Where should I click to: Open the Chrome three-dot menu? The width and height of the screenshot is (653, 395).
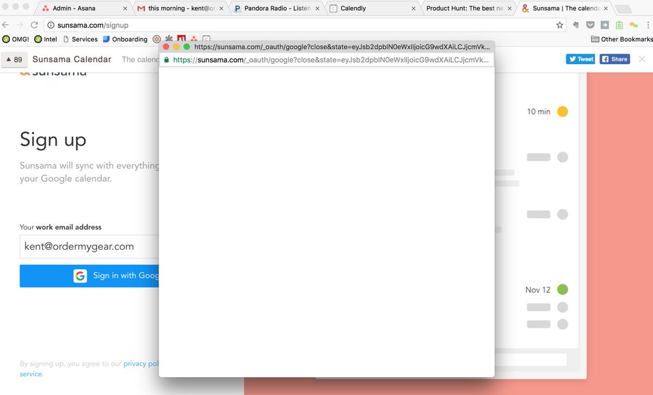pyautogui.click(x=648, y=25)
